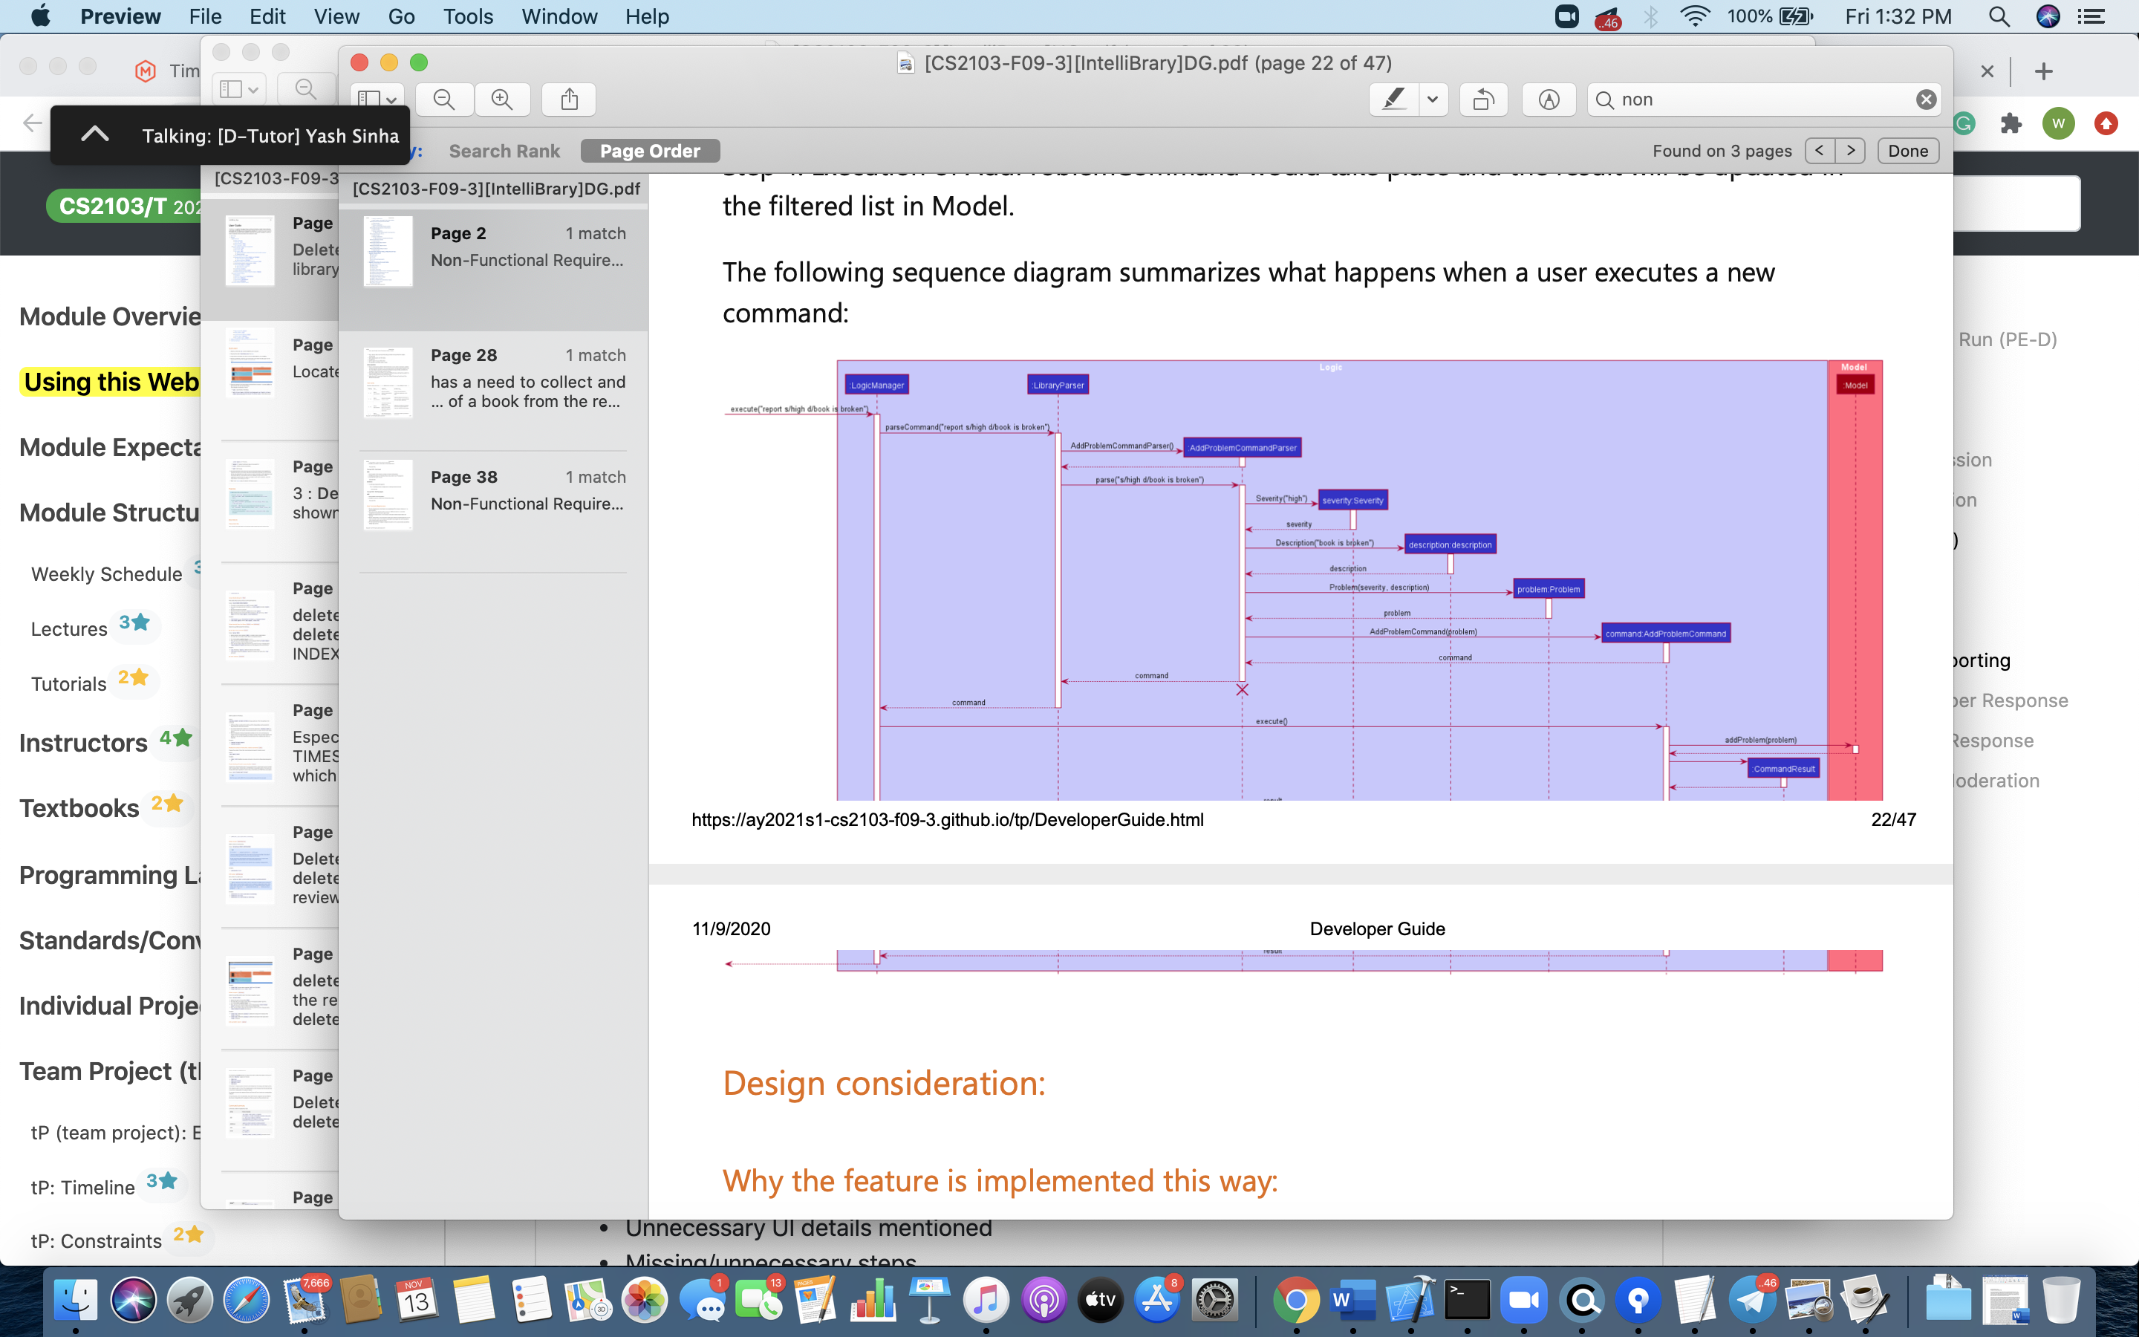Click the Zoom In magnifier icon
This screenshot has height=1337, width=2139.
[502, 99]
